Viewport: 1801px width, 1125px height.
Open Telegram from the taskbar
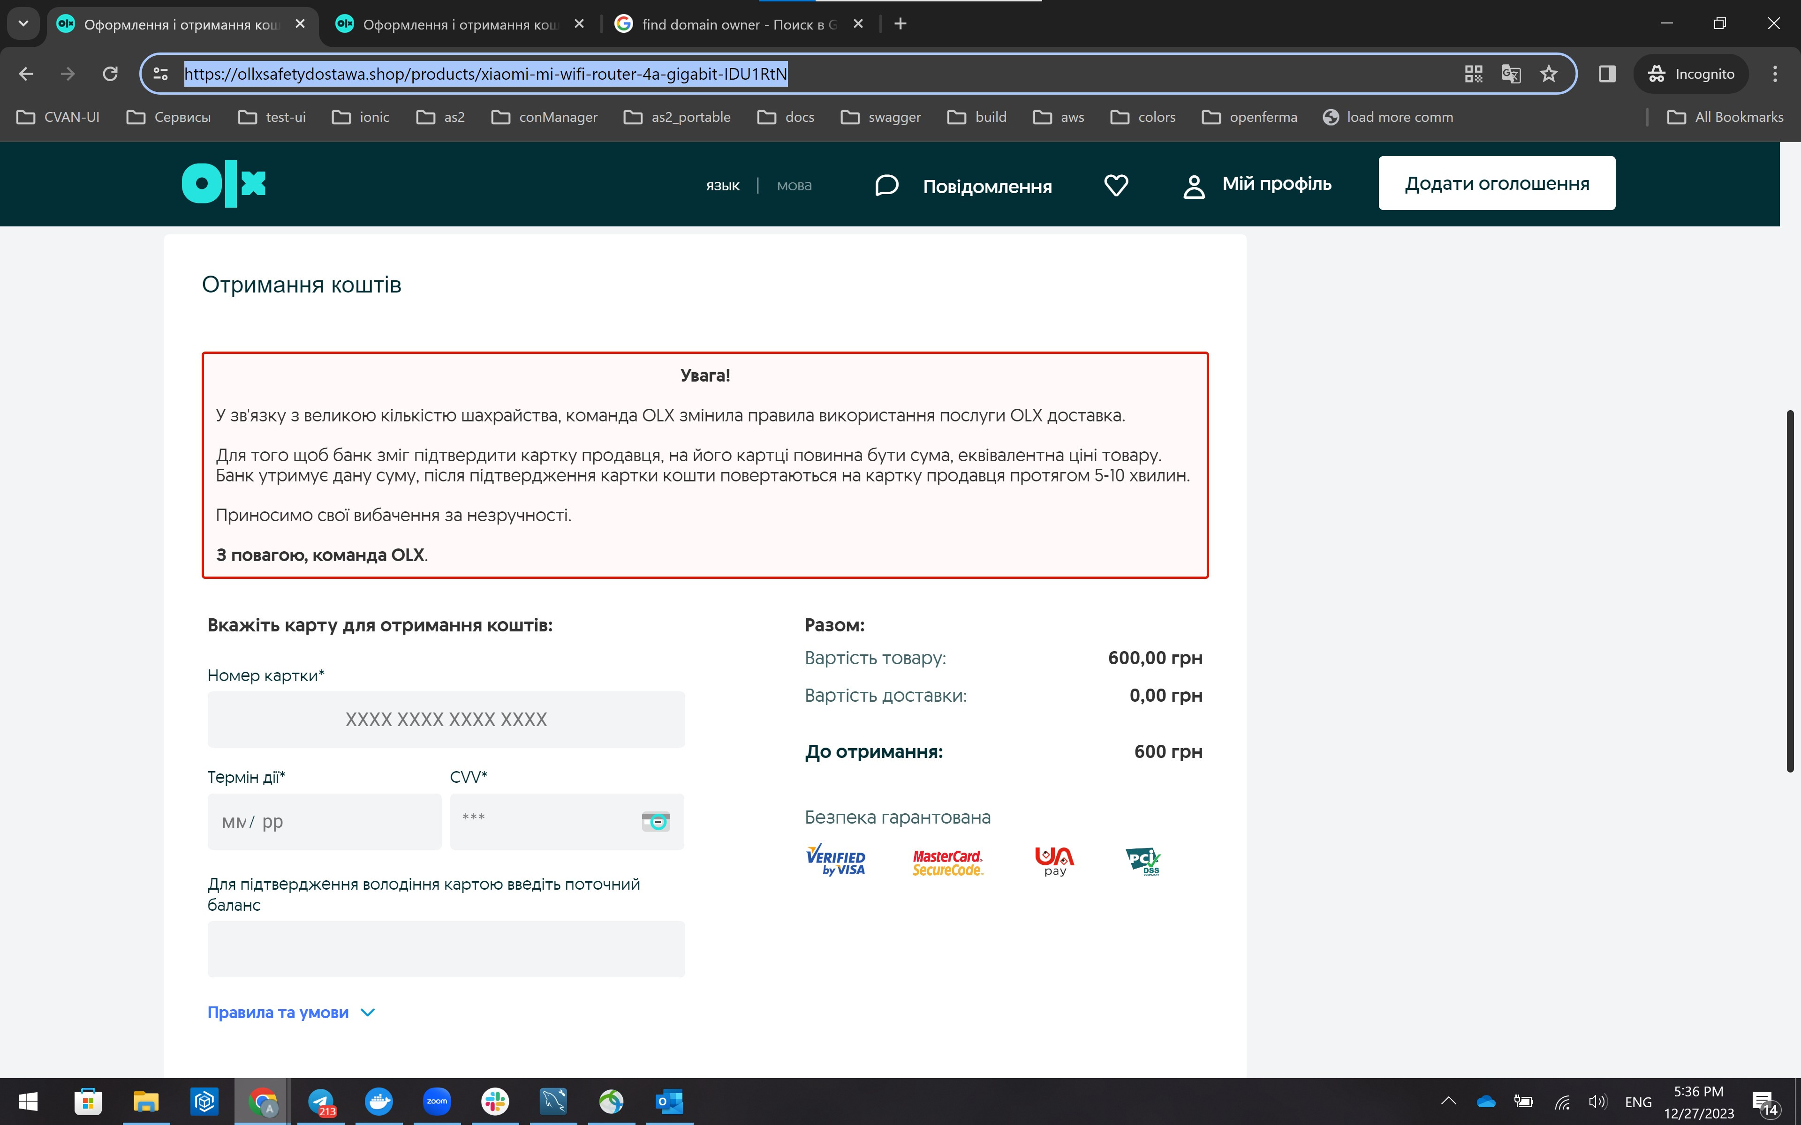tap(321, 1101)
